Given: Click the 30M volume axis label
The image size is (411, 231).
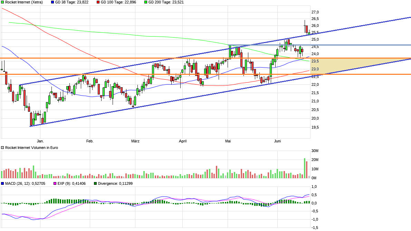Looking at the screenshot, I should click(x=315, y=151).
